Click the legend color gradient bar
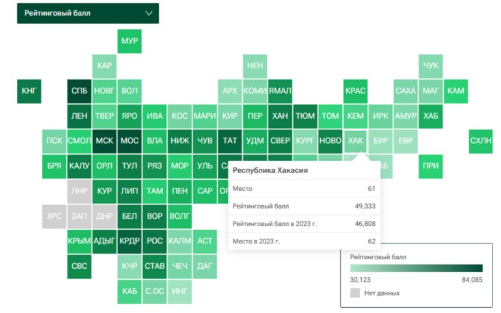 pos(416,268)
